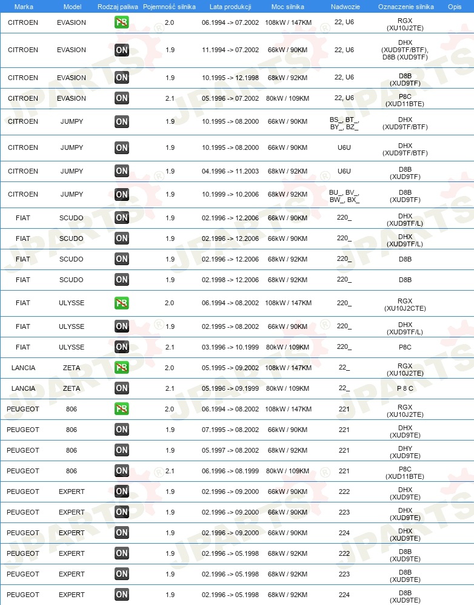
Task: Click the Pojemność silnika column header
Action: (169, 7)
